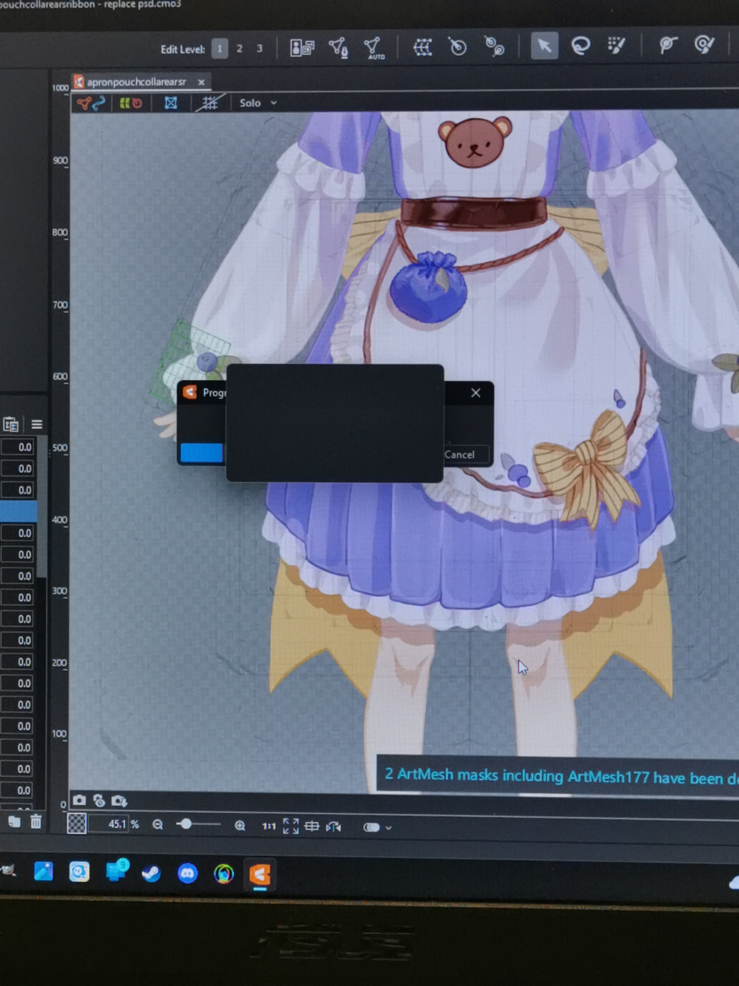Image resolution: width=739 pixels, height=986 pixels.
Task: Set Edit Level to 2
Action: click(x=240, y=49)
